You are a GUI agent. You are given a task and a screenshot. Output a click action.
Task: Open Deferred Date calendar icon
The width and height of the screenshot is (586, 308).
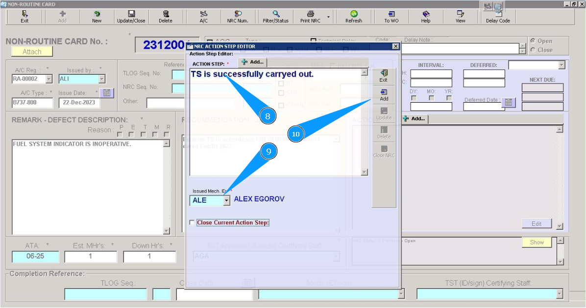click(509, 102)
